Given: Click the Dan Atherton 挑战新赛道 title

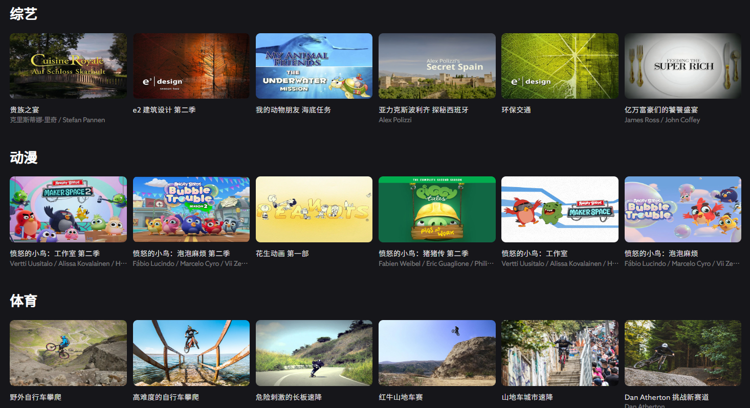Looking at the screenshot, I should [x=666, y=397].
